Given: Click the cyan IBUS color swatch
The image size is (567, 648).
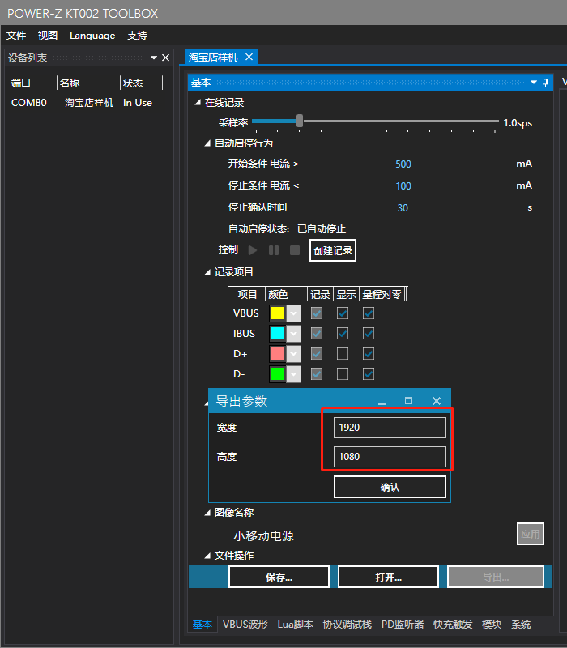Looking at the screenshot, I should [278, 334].
